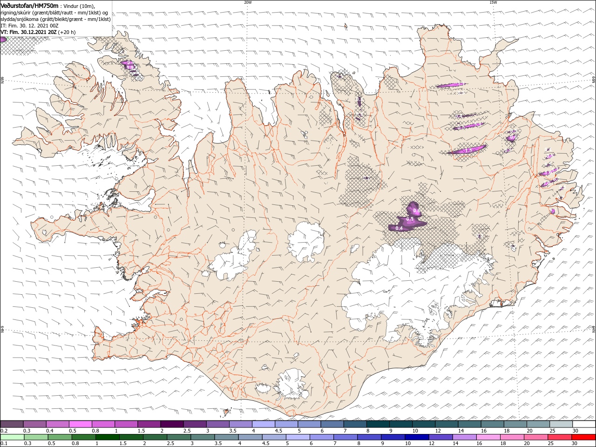The height and width of the screenshot is (447, 596).
Task: Click the "rigning/skúrir" legend description line
Action: pos(55,13)
